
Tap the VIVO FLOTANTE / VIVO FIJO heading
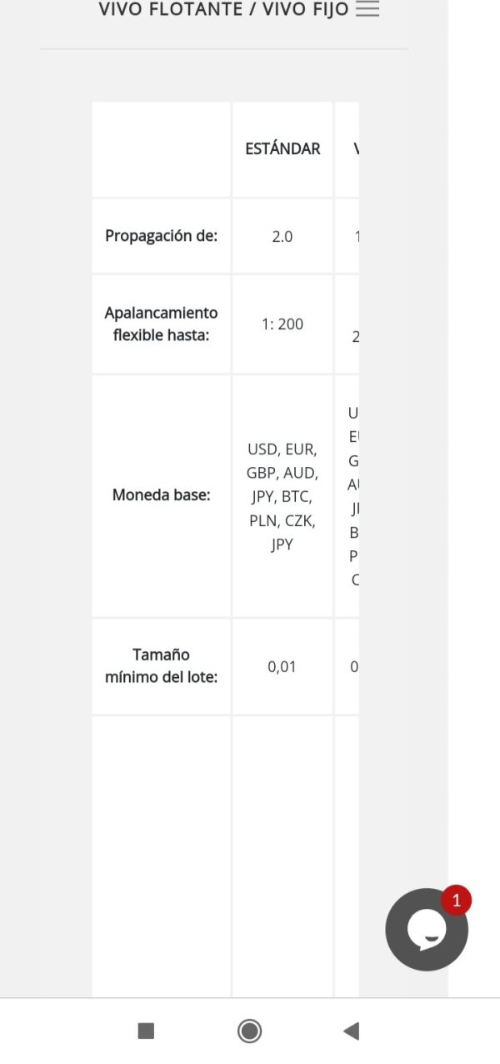[x=223, y=10]
